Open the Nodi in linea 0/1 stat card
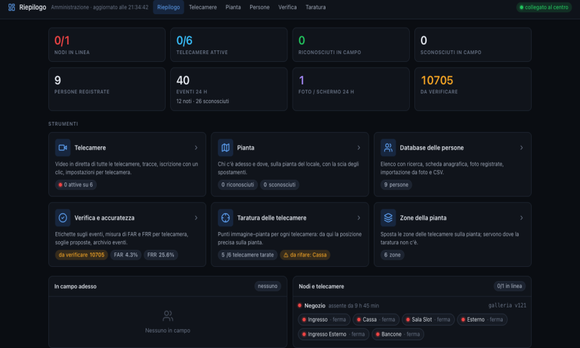The height and width of the screenshot is (348, 580). [107, 44]
